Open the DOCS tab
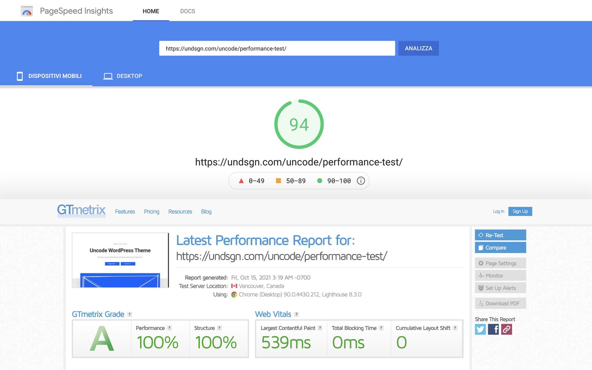This screenshot has width=592, height=370. pyautogui.click(x=187, y=11)
